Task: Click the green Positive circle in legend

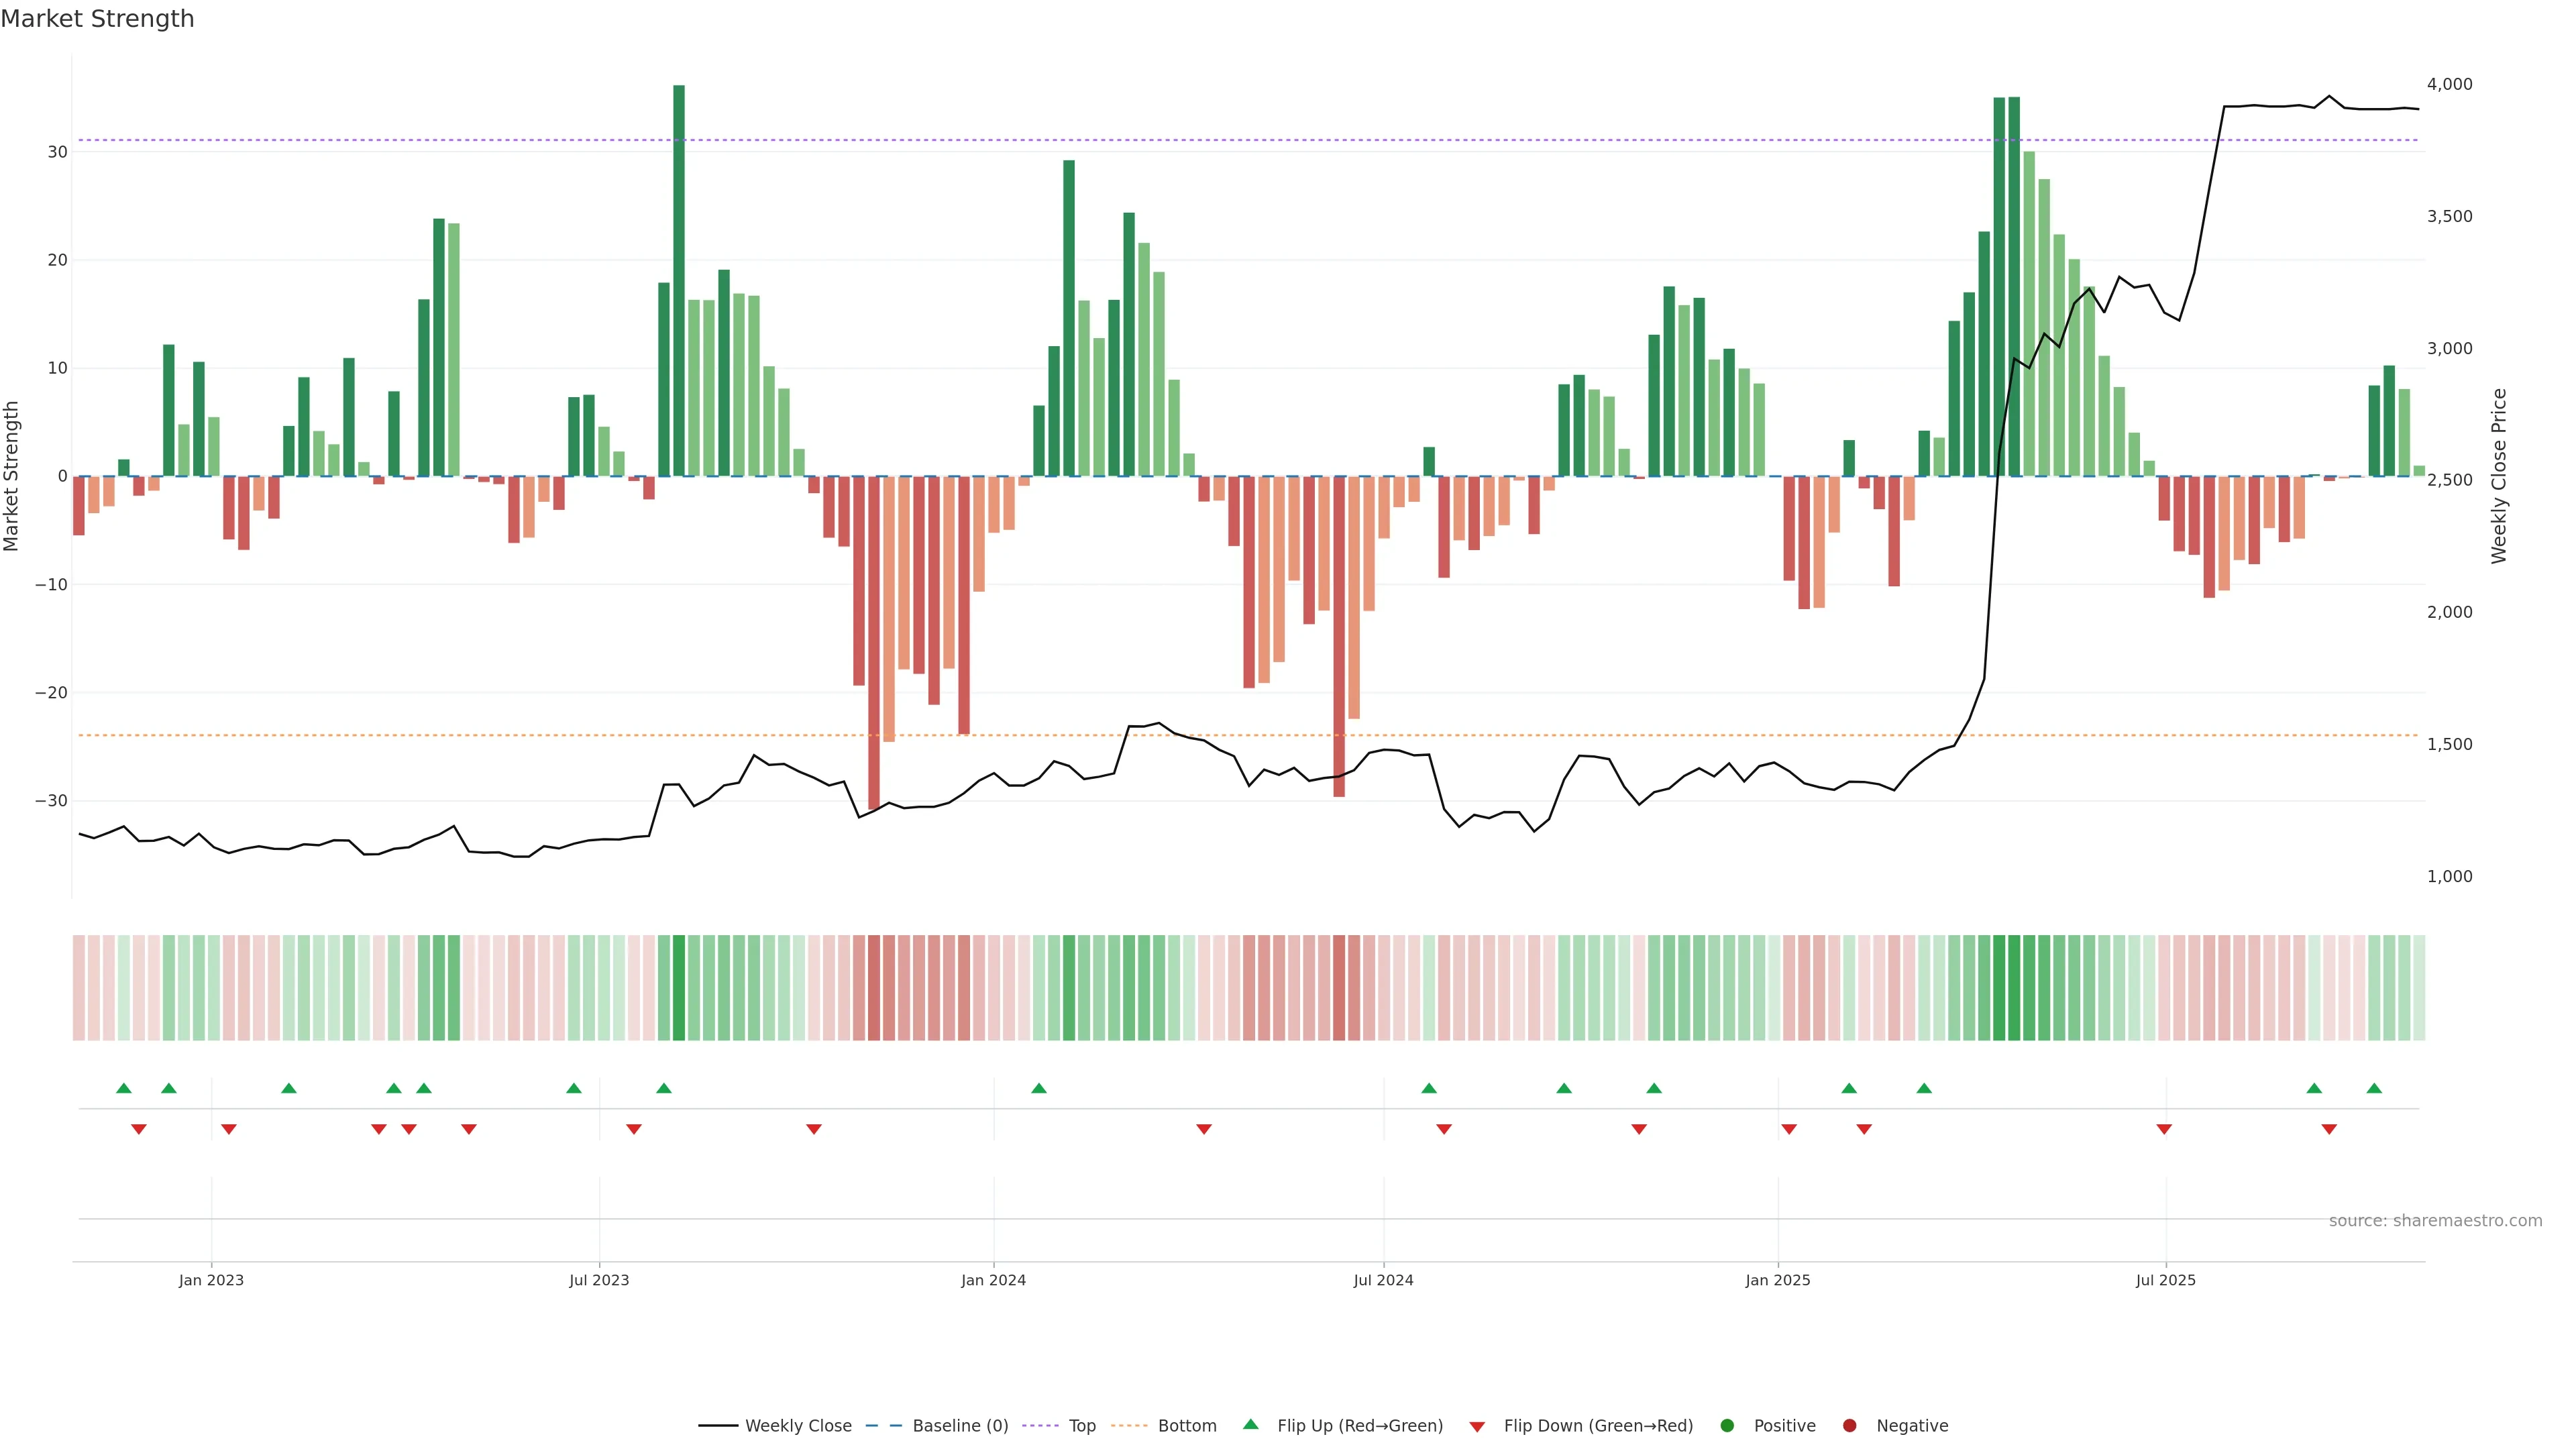Action: (1727, 1426)
